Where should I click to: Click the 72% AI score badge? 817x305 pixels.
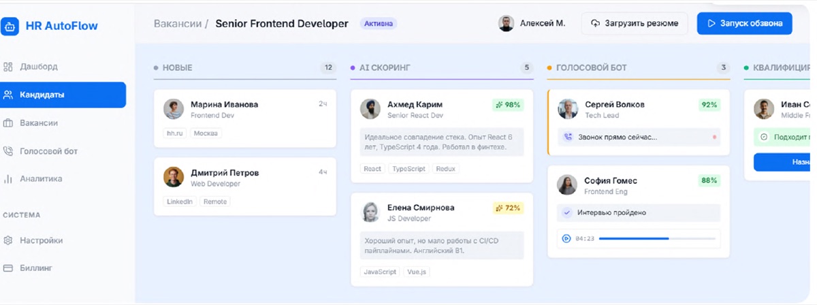tap(508, 208)
